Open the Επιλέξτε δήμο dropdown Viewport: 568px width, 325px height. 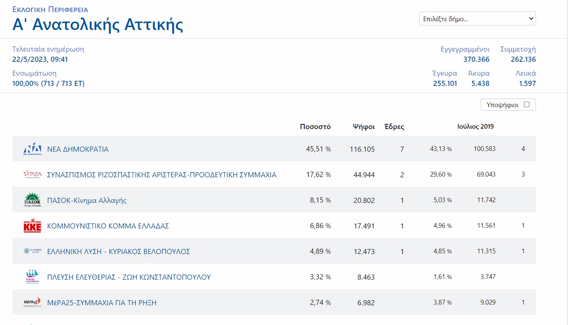point(477,19)
